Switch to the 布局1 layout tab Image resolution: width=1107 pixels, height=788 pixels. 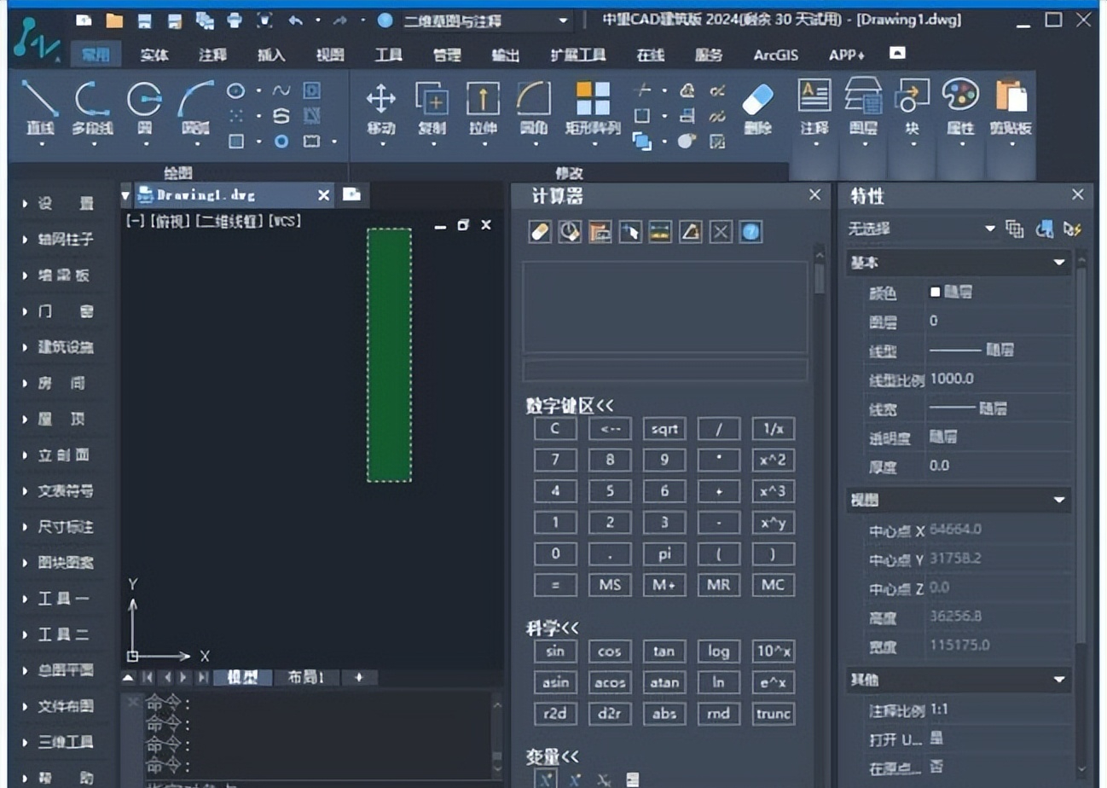pyautogui.click(x=305, y=677)
